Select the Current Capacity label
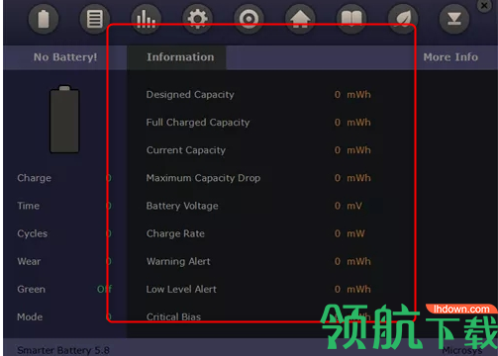 186,150
